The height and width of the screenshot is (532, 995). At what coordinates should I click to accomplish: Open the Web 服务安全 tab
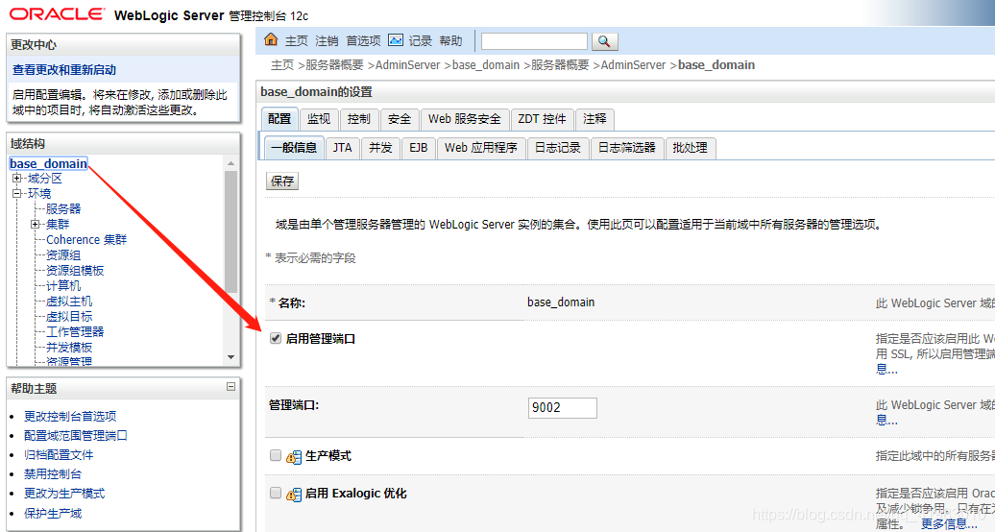point(465,119)
